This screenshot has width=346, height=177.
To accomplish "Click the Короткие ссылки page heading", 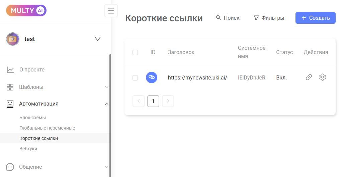I will (x=164, y=18).
